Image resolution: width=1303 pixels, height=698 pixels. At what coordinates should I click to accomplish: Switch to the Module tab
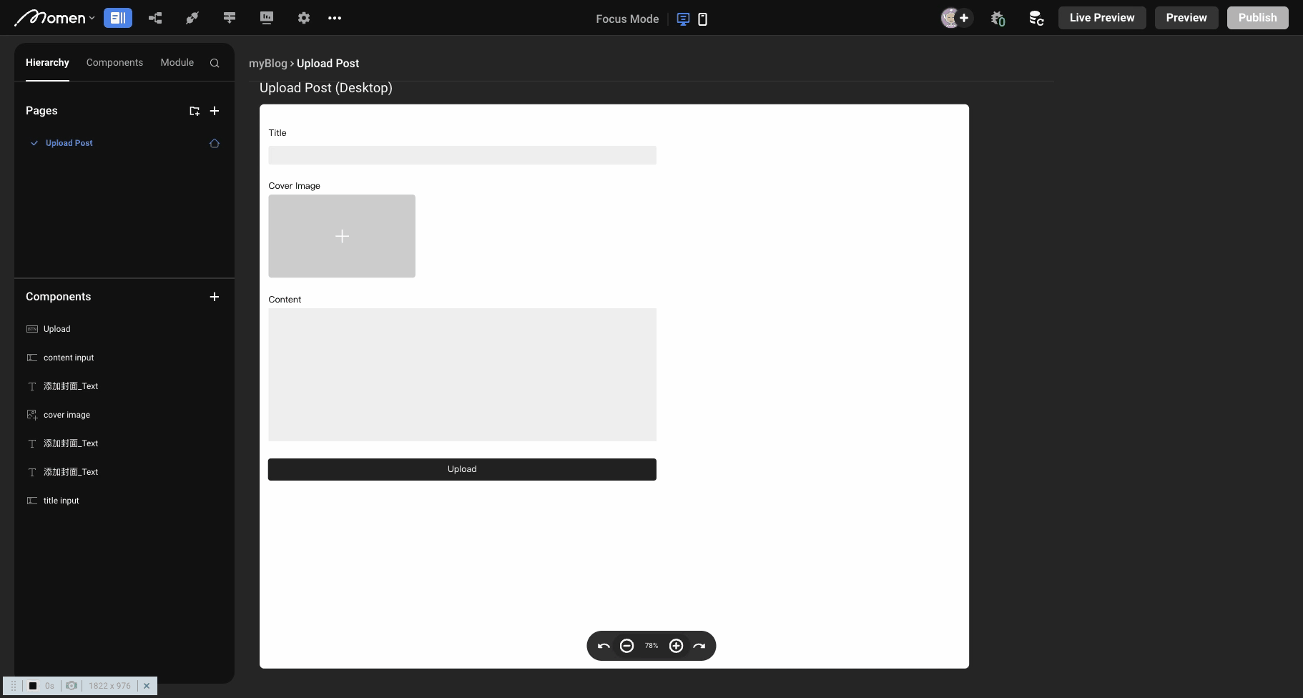[x=177, y=63]
